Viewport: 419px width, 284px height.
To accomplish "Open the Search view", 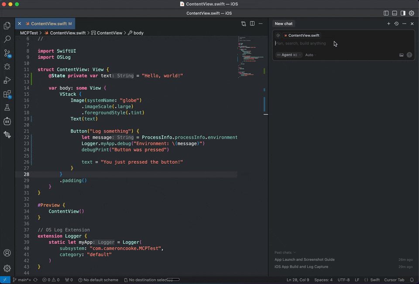I will coord(7,39).
